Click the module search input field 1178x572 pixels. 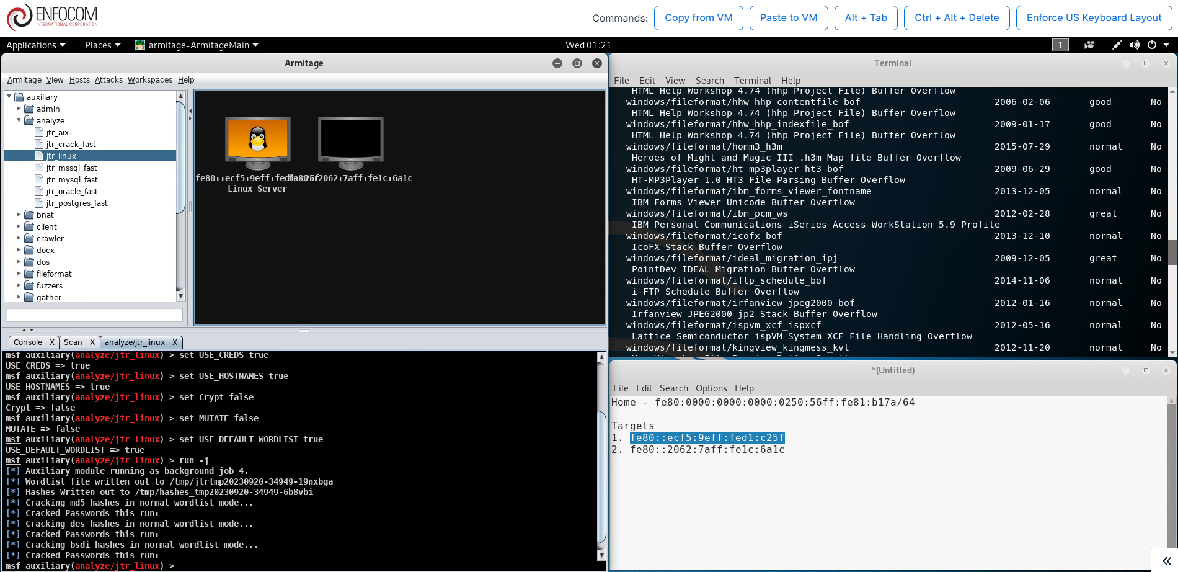pos(95,315)
